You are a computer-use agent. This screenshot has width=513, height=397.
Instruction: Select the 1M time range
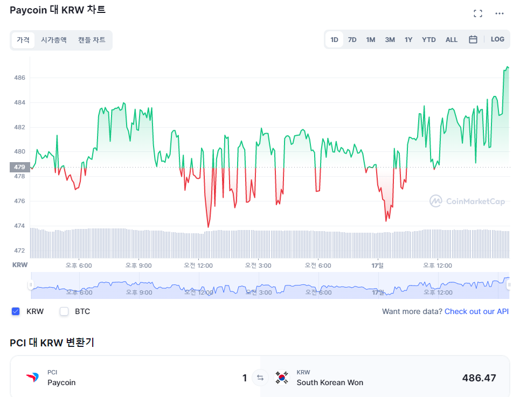pyautogui.click(x=370, y=39)
